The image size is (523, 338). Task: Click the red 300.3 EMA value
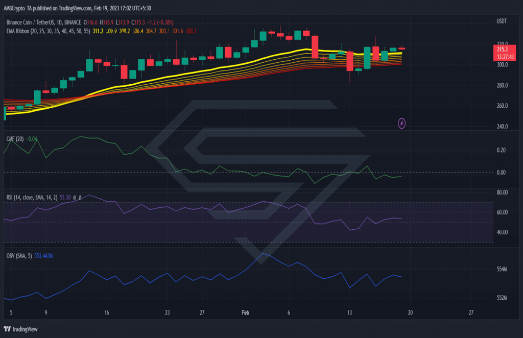point(191,31)
